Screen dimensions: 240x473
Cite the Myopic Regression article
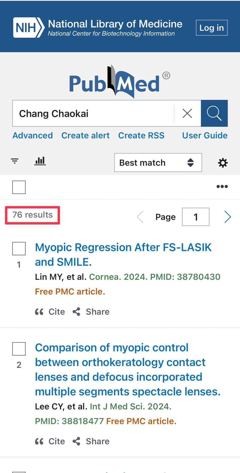coord(50,312)
